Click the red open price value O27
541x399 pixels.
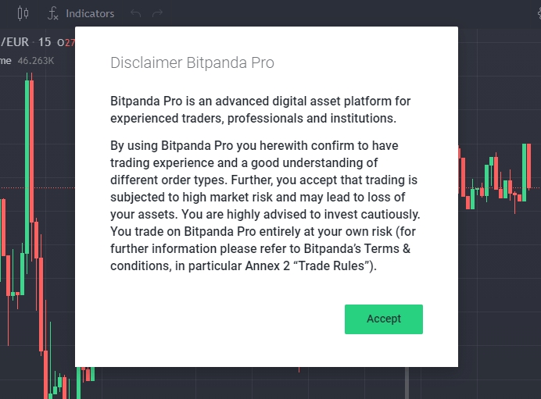[x=66, y=42]
